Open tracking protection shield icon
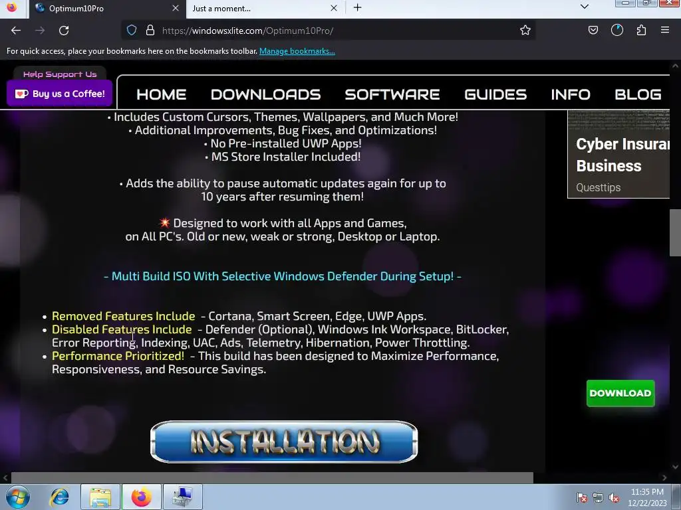 coord(132,31)
